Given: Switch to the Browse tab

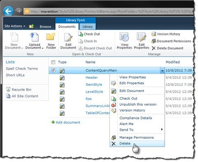Looking at the screenshot, I should (x=45, y=26).
